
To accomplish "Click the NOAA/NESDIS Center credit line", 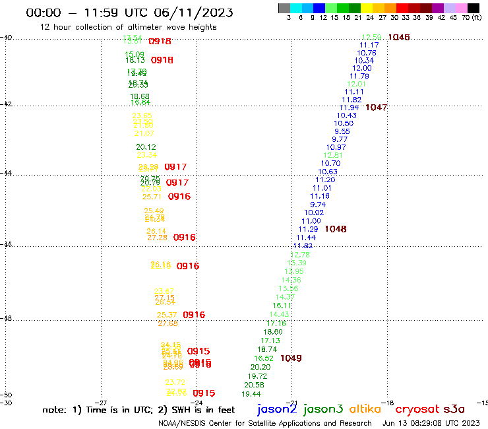I will click(x=265, y=423).
